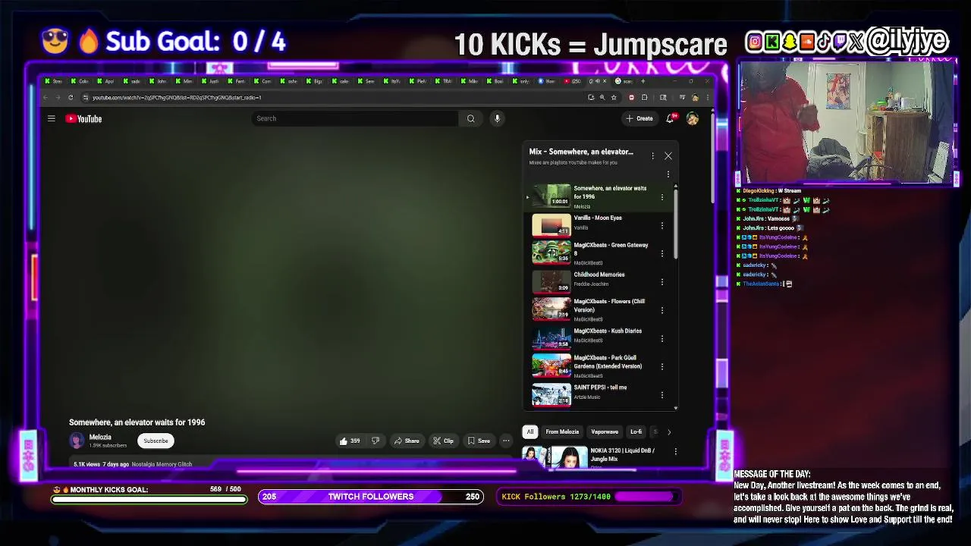This screenshot has width=971, height=546.
Task: Bookmark this page with the star icon
Action: click(614, 97)
